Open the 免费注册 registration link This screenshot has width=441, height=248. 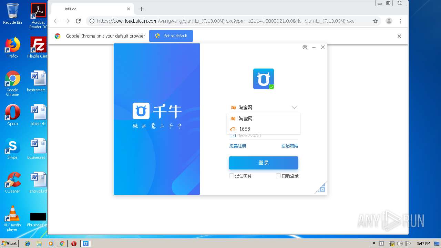[238, 146]
